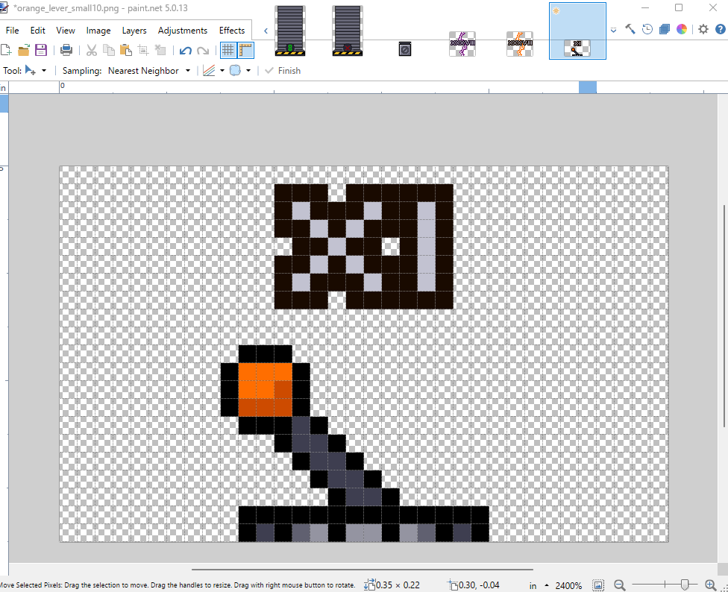Open the Adjustments menu

tap(183, 30)
